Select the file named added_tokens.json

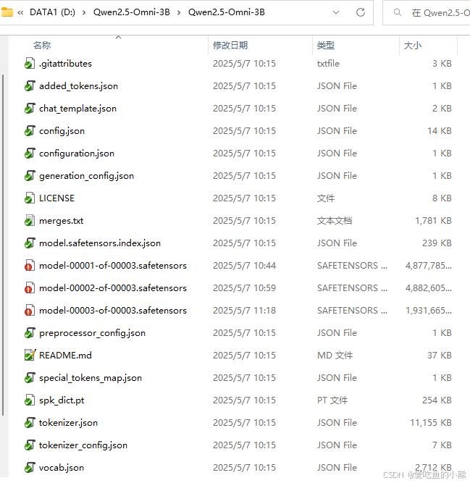click(78, 86)
